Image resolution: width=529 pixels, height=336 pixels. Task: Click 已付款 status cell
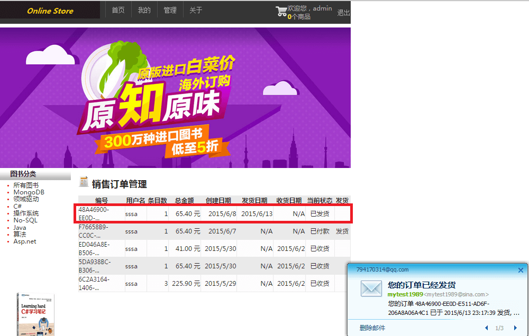pos(320,231)
